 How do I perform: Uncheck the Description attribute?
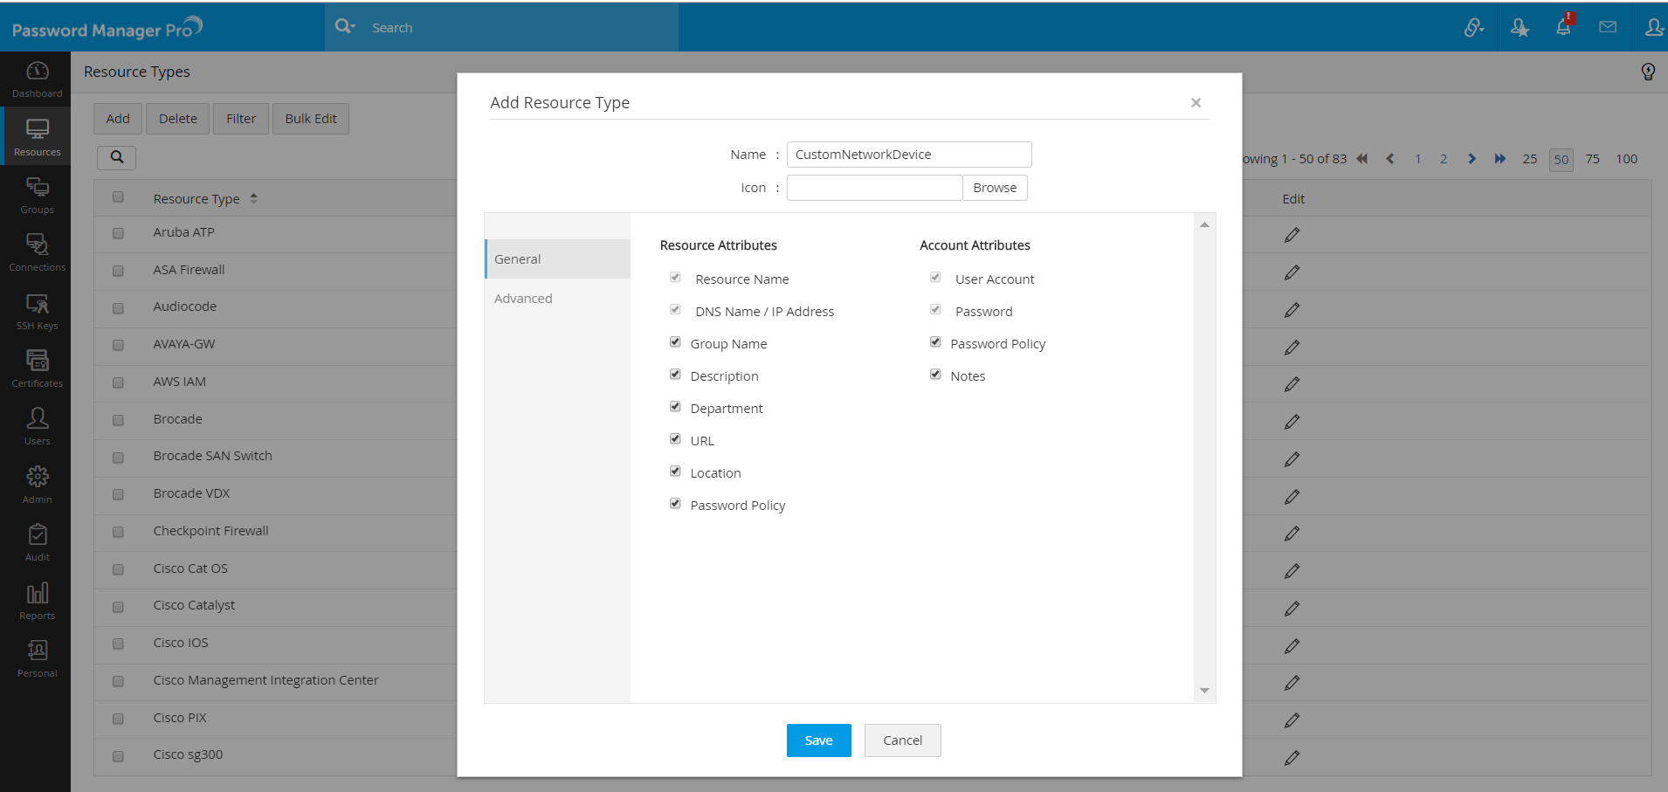pyautogui.click(x=675, y=375)
